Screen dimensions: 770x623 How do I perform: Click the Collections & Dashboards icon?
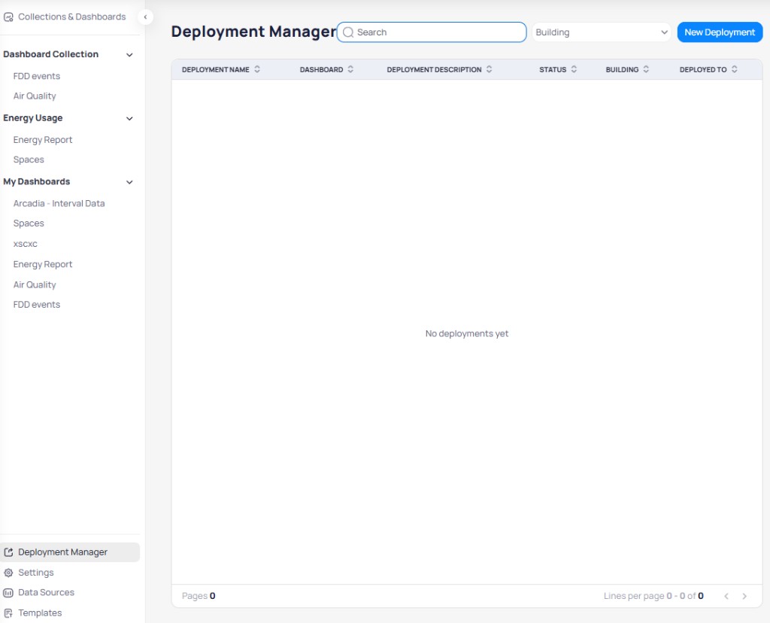(8, 17)
